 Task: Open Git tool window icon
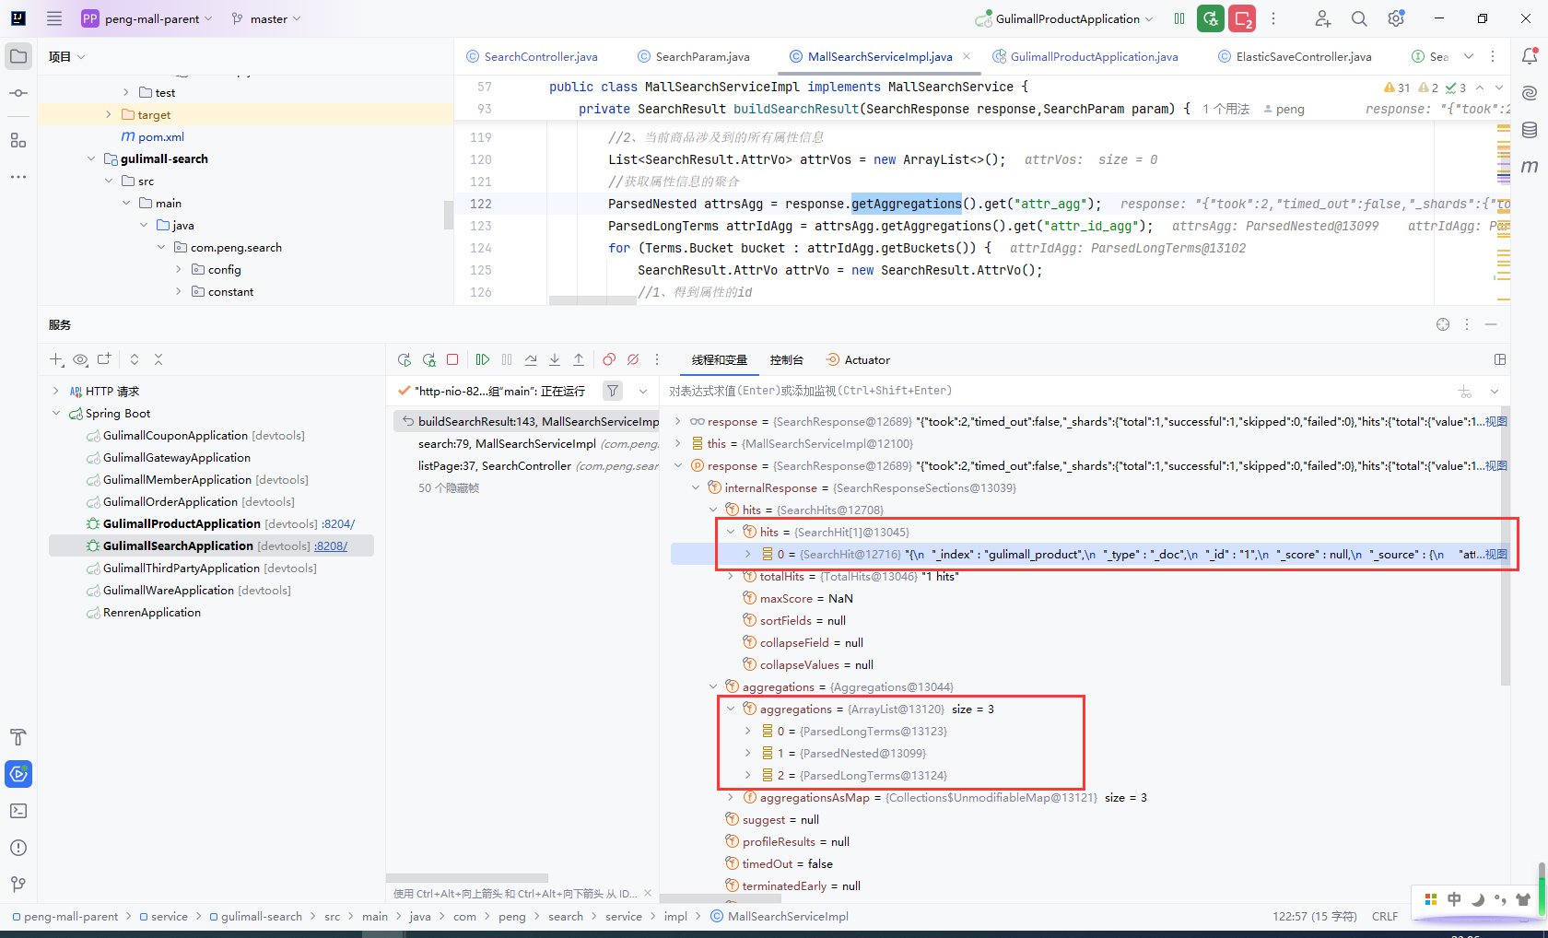18,885
